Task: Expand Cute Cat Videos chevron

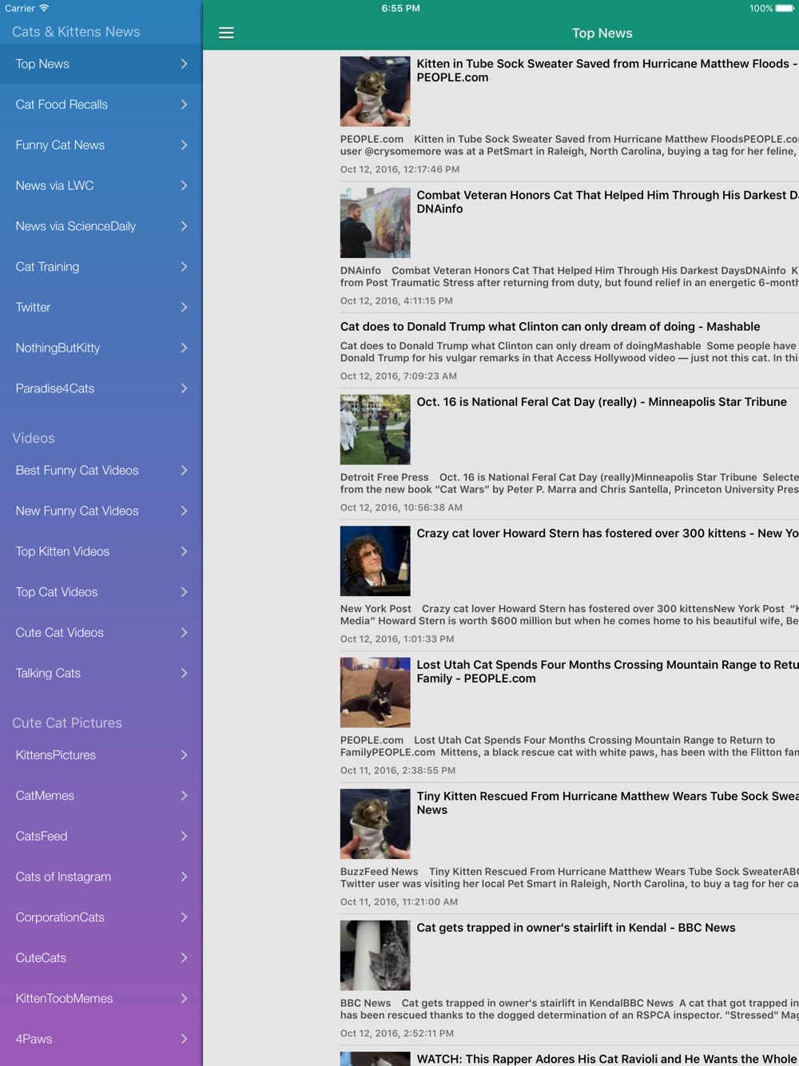Action: [x=184, y=633]
